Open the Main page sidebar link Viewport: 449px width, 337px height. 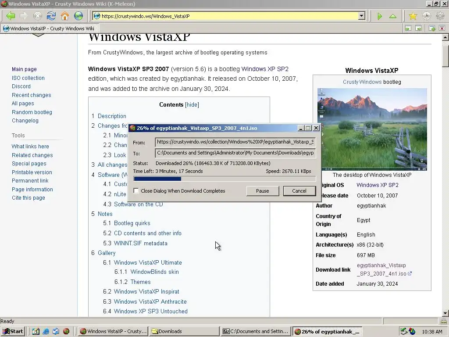pos(25,69)
